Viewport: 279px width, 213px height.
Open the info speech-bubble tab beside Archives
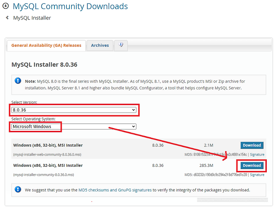121,45
